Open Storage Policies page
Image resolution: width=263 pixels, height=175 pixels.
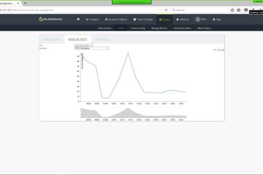pos(159,28)
